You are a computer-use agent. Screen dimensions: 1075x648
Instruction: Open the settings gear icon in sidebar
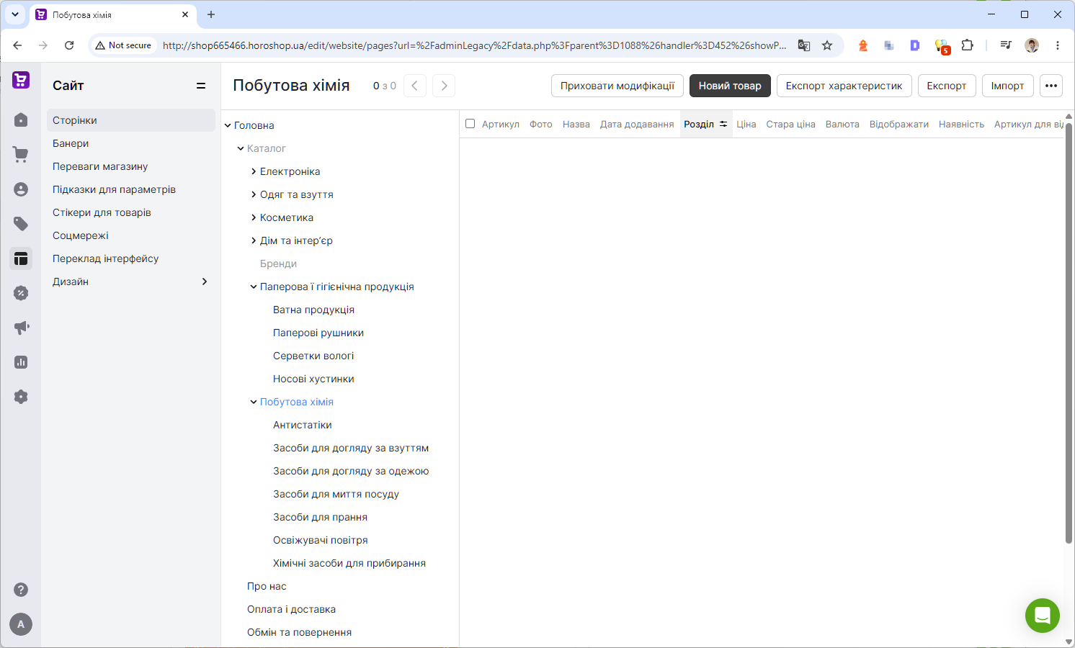21,396
